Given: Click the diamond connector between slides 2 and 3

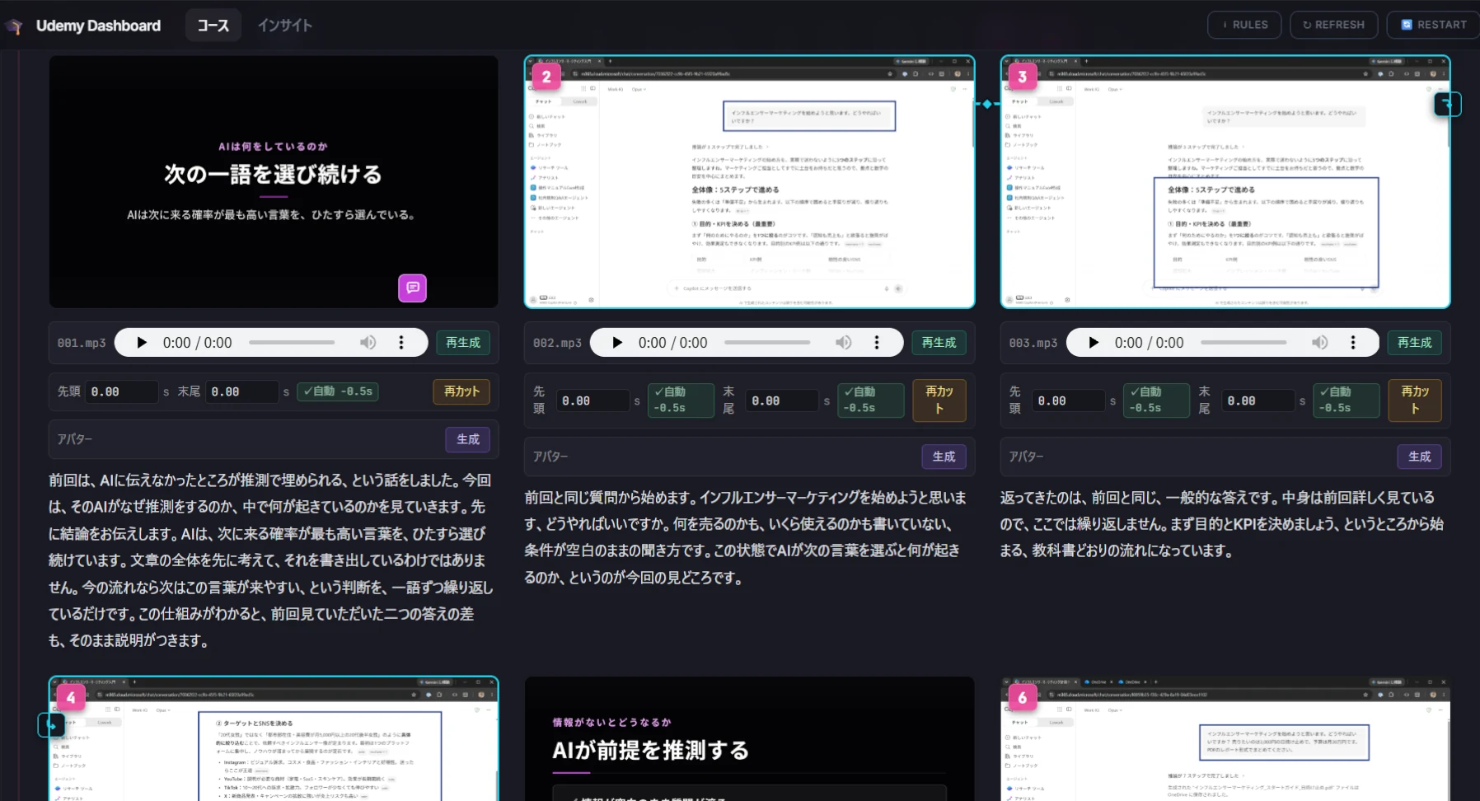Looking at the screenshot, I should [987, 104].
